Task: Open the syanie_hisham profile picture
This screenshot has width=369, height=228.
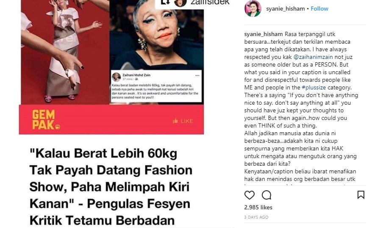Action: click(253, 8)
